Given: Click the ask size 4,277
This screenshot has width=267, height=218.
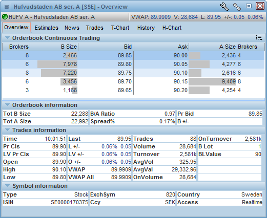Looking at the screenshot, I should [229, 64].
